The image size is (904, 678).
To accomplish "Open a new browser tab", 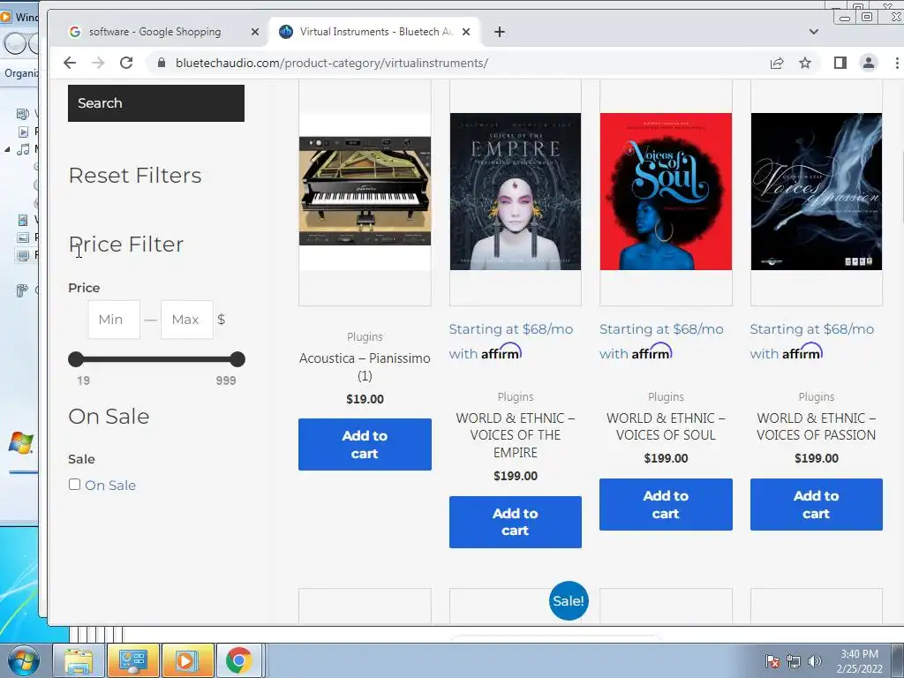I will coord(500,32).
